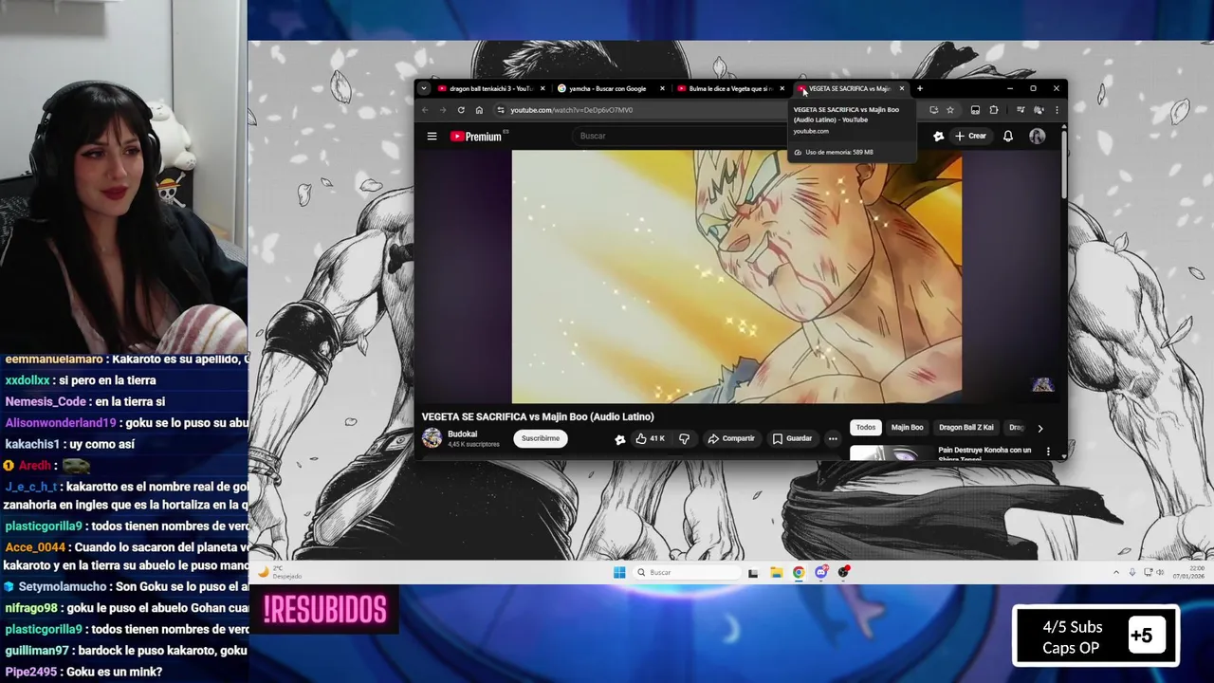The height and width of the screenshot is (683, 1214).
Task: Expand hidden system tray icons chevron
Action: 1116,572
